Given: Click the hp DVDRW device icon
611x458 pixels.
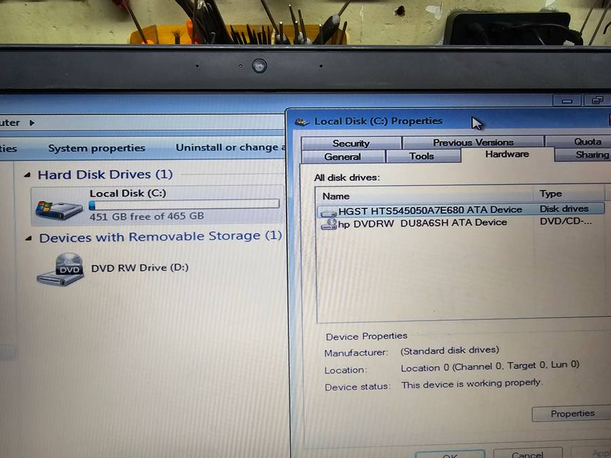Looking at the screenshot, I should 329,225.
